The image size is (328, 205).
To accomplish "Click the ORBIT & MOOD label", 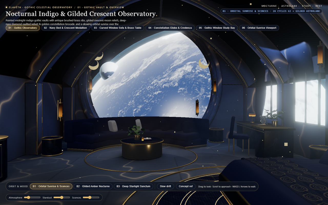I will (18, 186).
